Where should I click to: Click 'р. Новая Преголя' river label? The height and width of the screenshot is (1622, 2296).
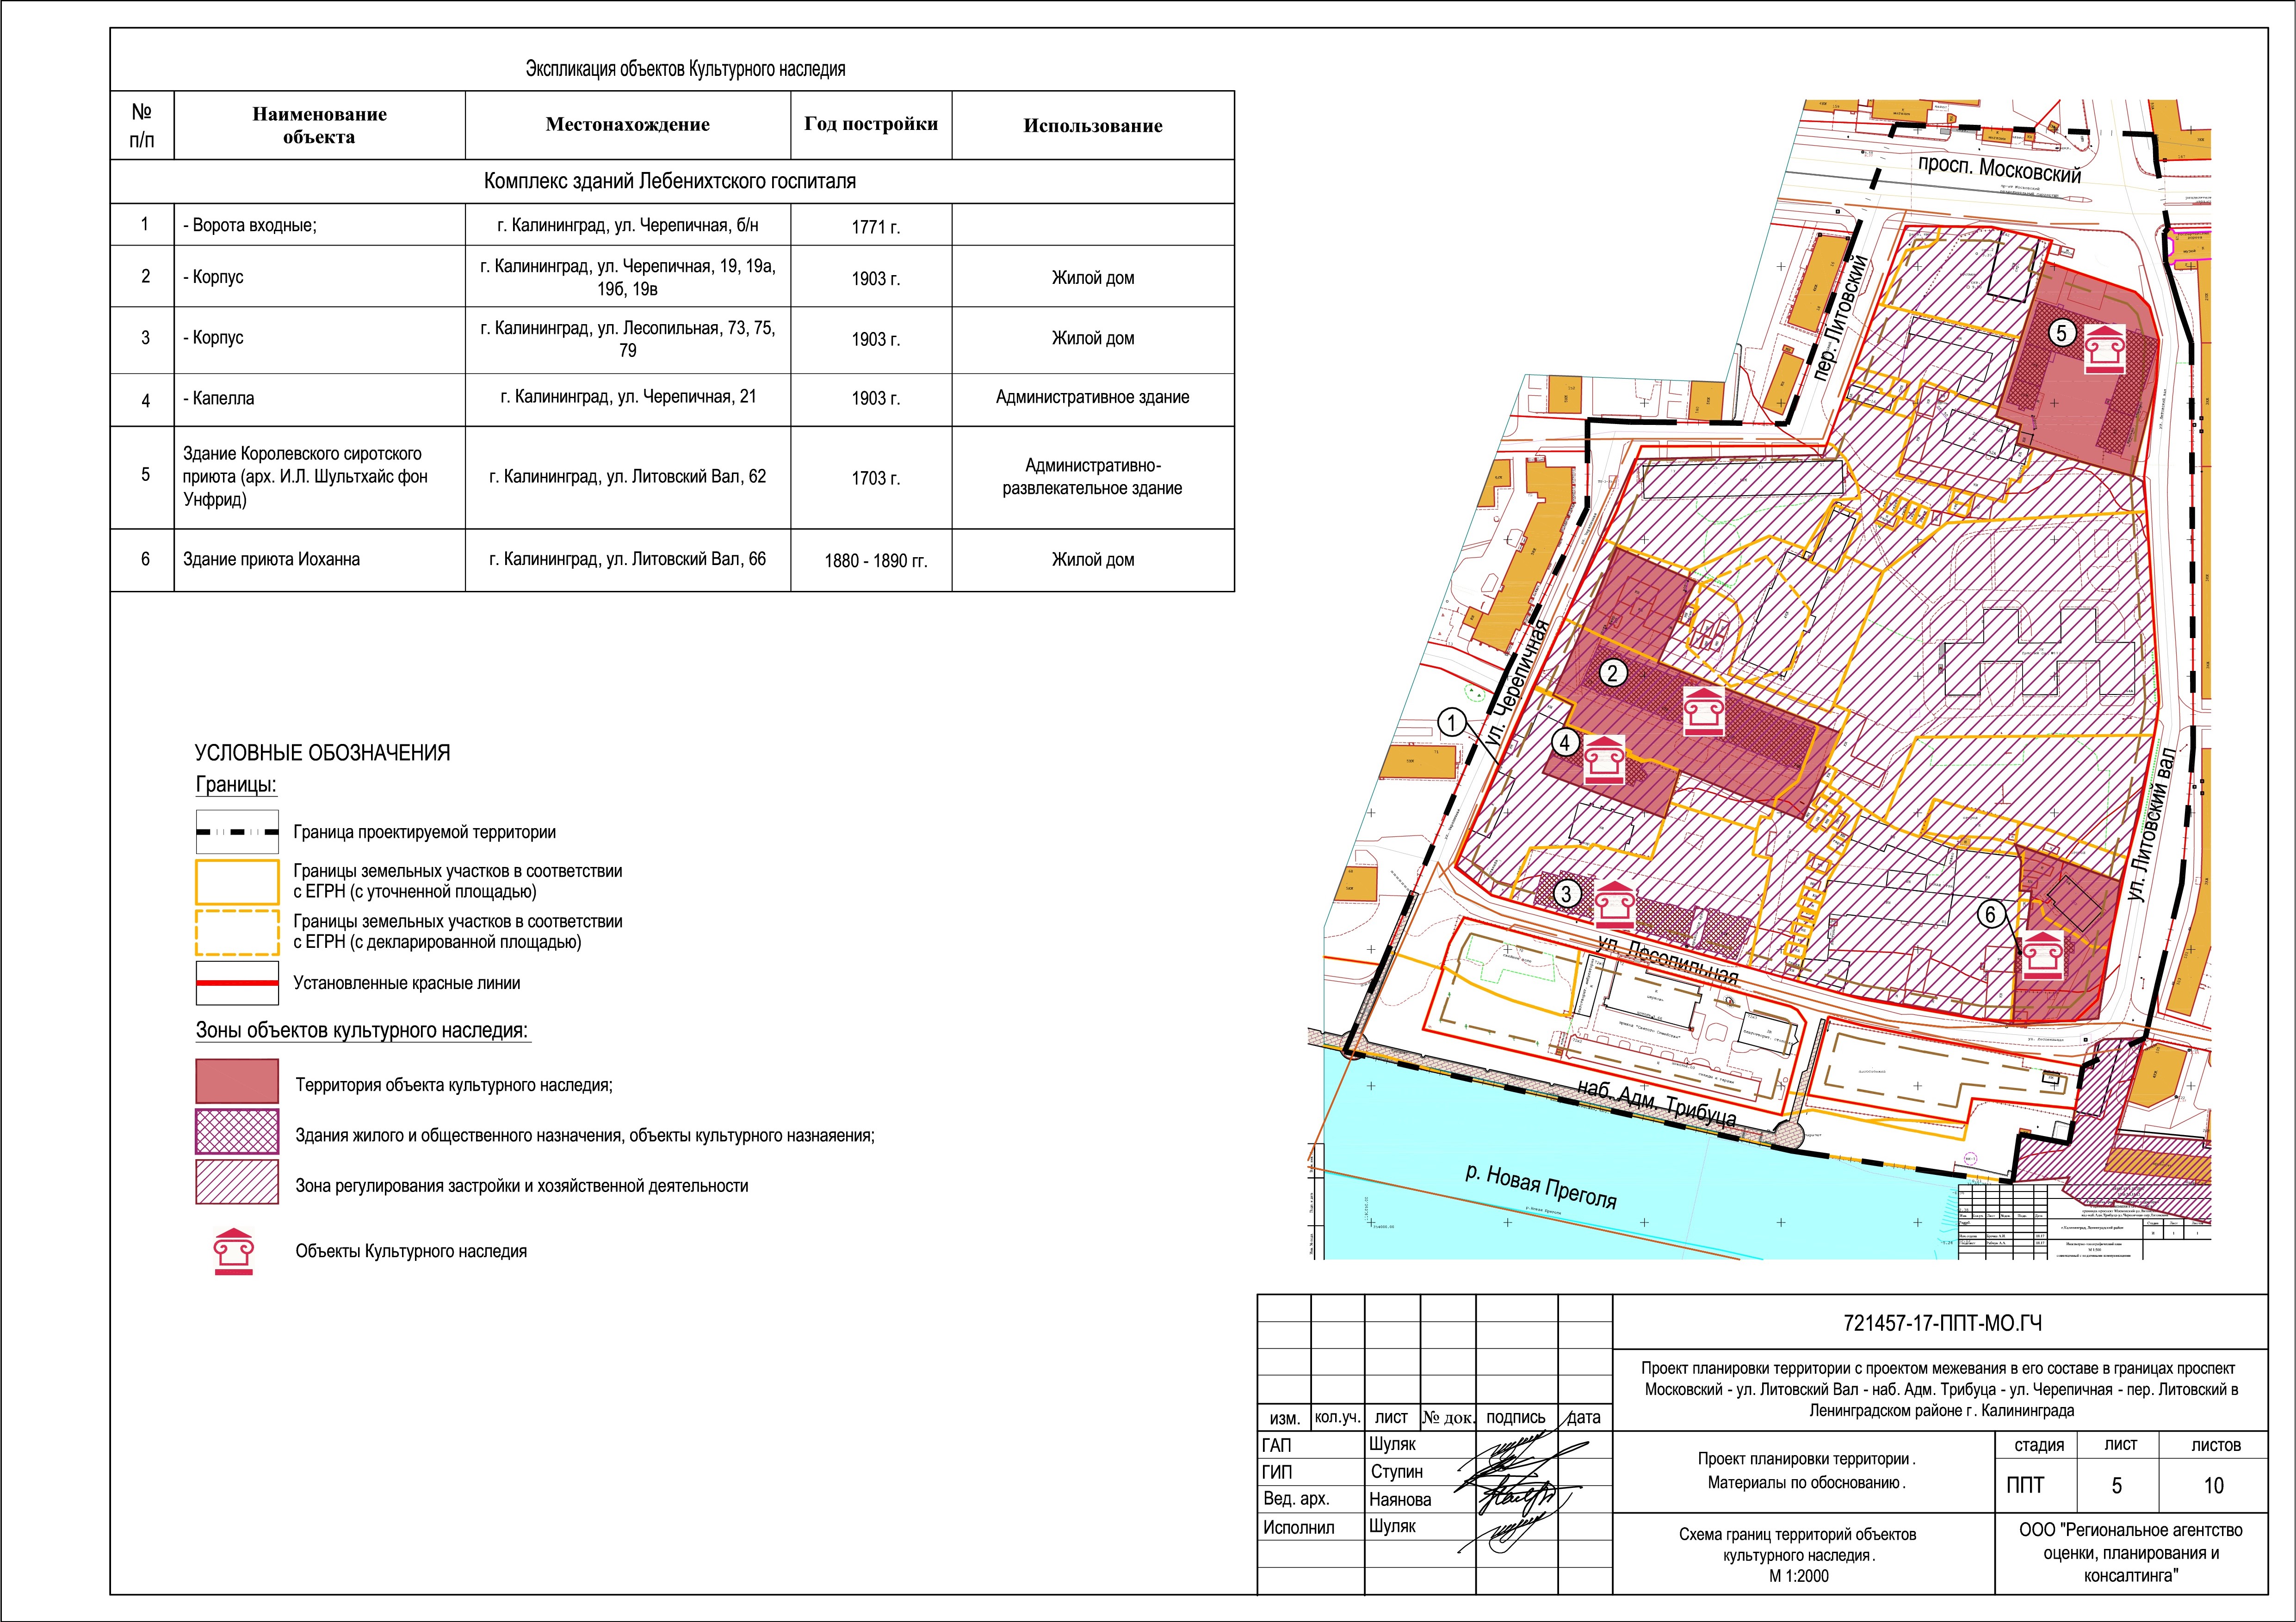tap(1540, 1186)
